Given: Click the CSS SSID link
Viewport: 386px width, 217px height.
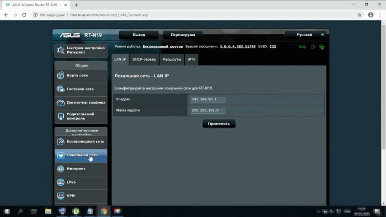Looking at the screenshot, I should (x=273, y=47).
